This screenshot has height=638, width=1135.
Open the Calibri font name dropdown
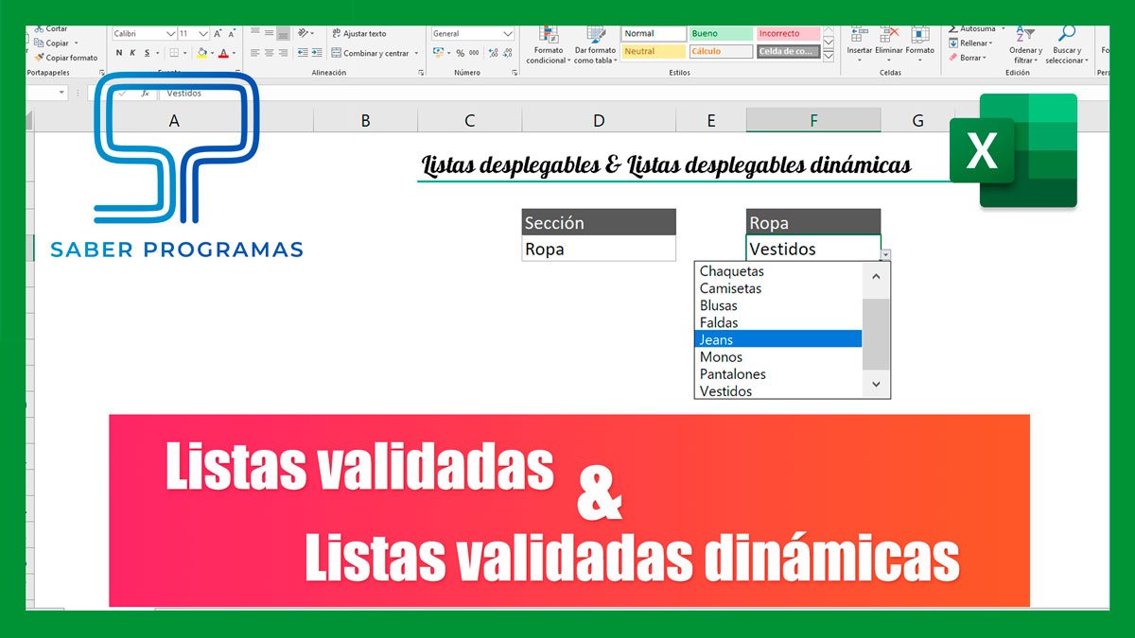click(x=170, y=33)
